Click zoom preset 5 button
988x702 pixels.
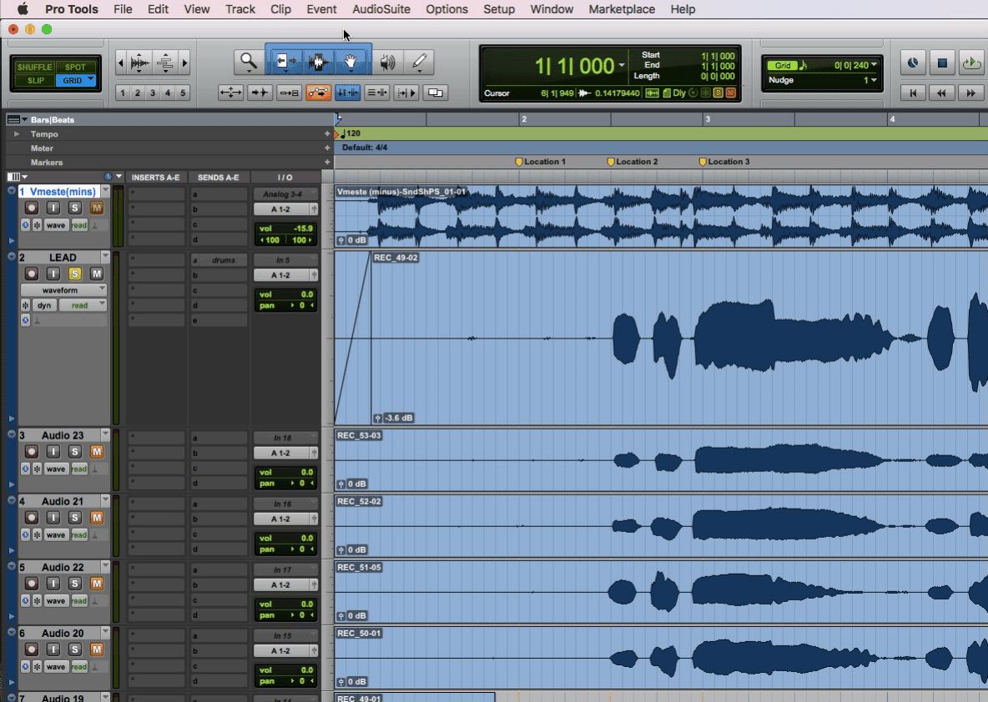click(183, 93)
